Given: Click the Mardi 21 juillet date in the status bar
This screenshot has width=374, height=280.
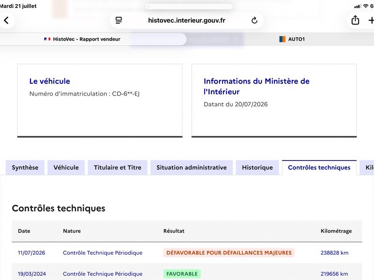Looking at the screenshot, I should 18,6.
